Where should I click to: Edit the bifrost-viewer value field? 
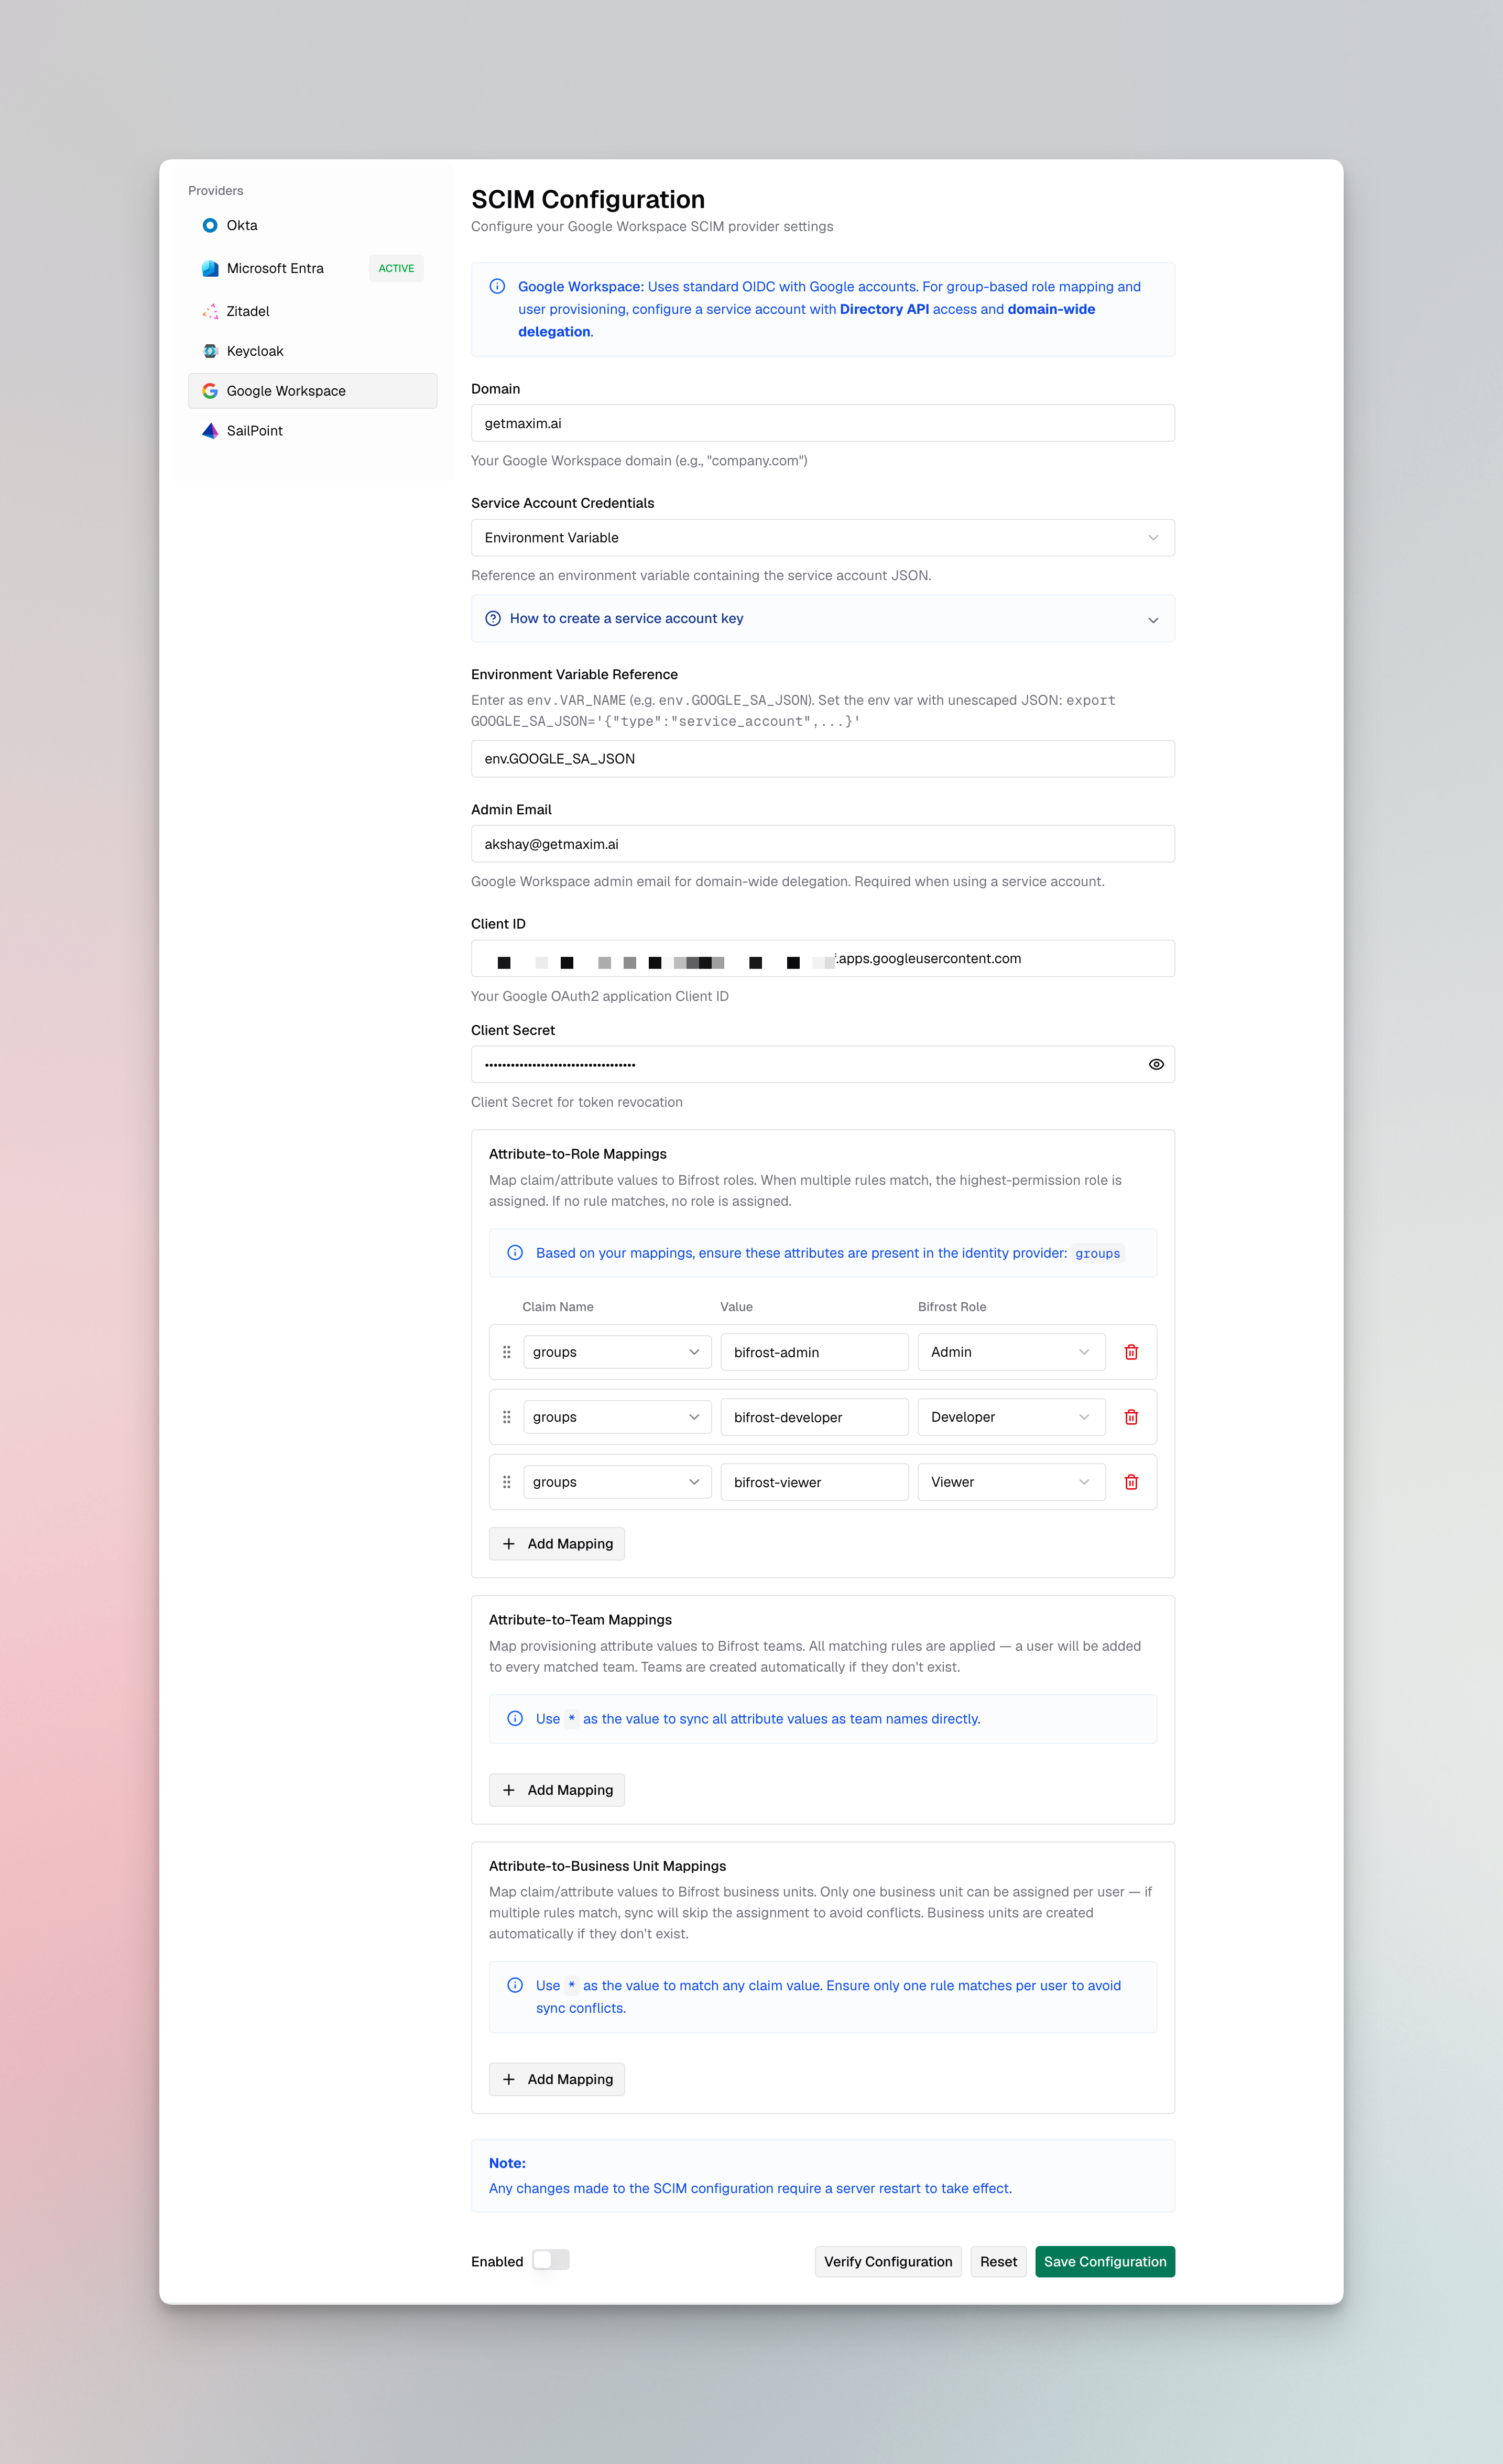[814, 1482]
